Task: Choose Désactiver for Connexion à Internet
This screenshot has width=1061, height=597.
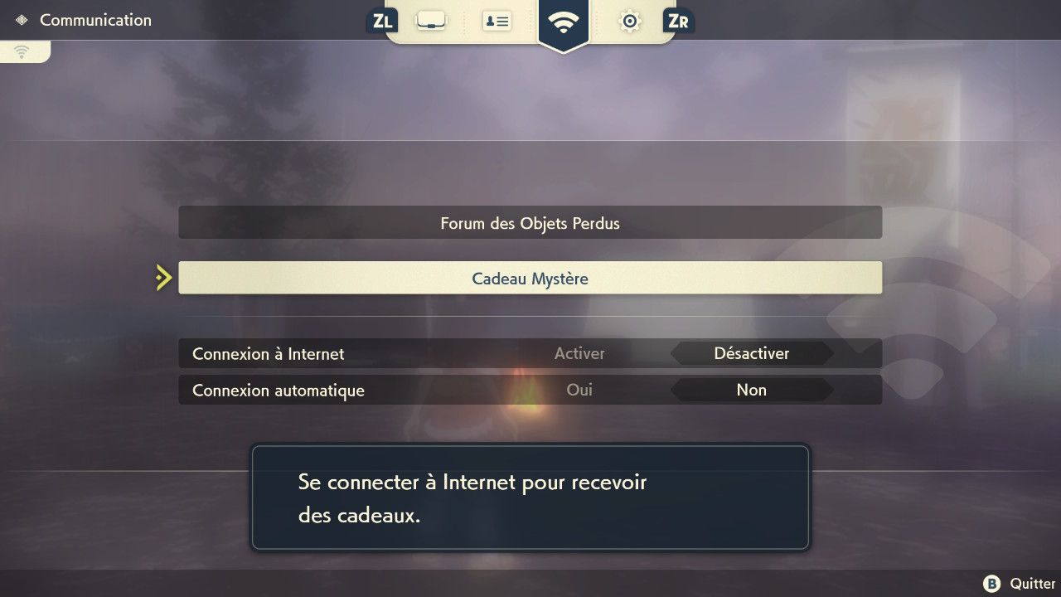Action: point(752,353)
